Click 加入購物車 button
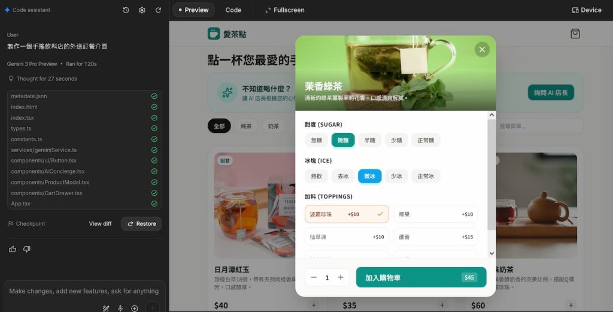 pyautogui.click(x=421, y=278)
